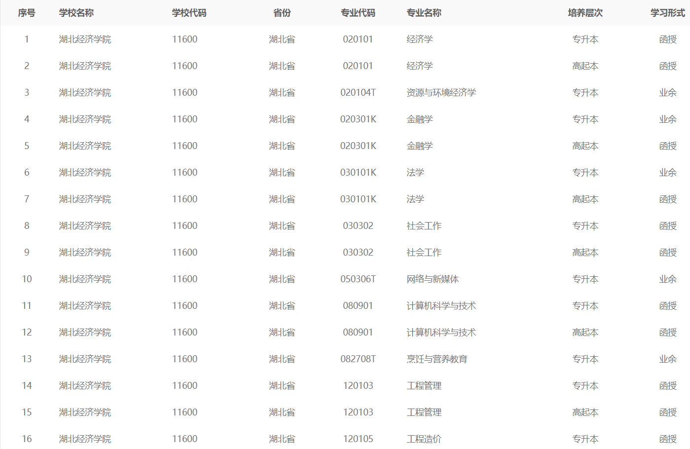This screenshot has height=449, width=690.
Task: Click serial number 1
Action: click(x=27, y=39)
